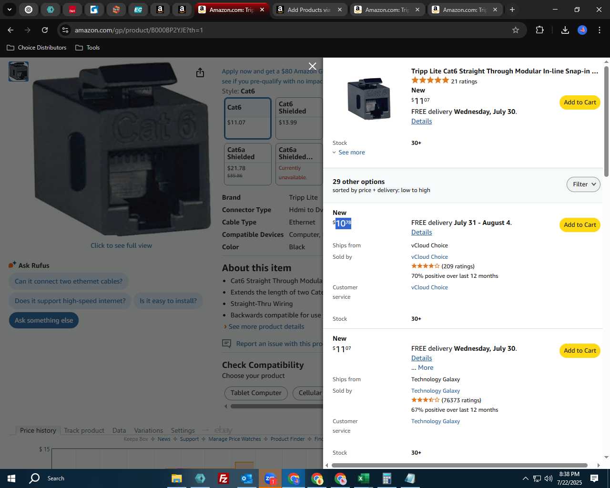Ask Rufus: Can it connect two ethernet cables?
610x488 pixels.
click(x=69, y=281)
